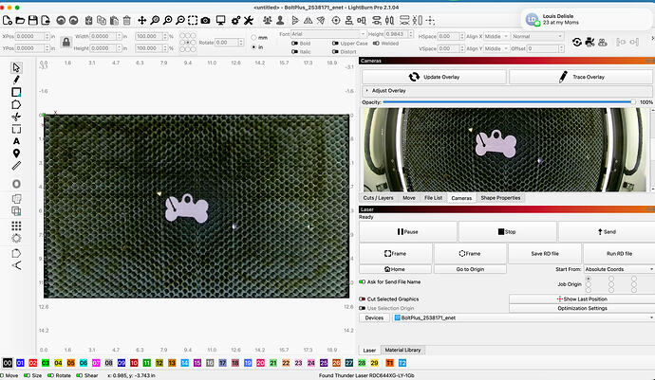Activate the scissors Cut Shapes tool

tap(16, 117)
